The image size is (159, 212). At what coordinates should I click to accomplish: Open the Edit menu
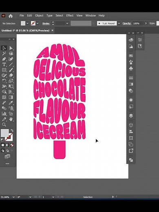29,15
